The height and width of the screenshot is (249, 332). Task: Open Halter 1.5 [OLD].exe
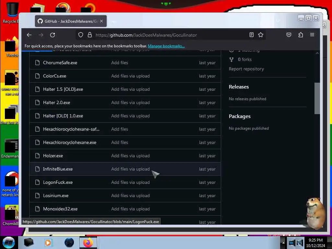(x=63, y=89)
